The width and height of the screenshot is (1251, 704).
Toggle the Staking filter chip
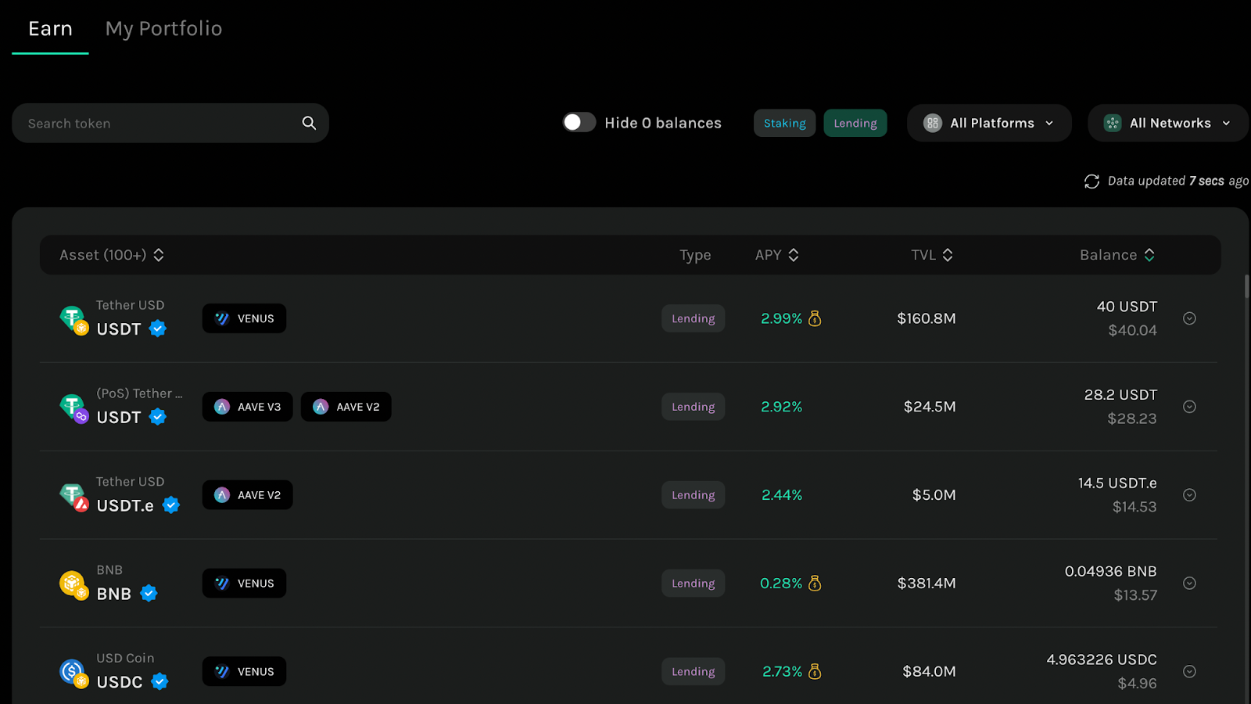click(x=784, y=123)
